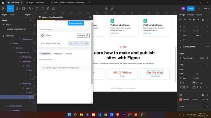The width and height of the screenshot is (211, 118).
Task: Open the Help question mark button
Action: coord(205,106)
